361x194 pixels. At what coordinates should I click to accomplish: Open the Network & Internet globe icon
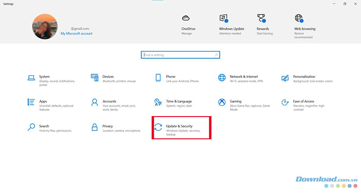[222, 77]
